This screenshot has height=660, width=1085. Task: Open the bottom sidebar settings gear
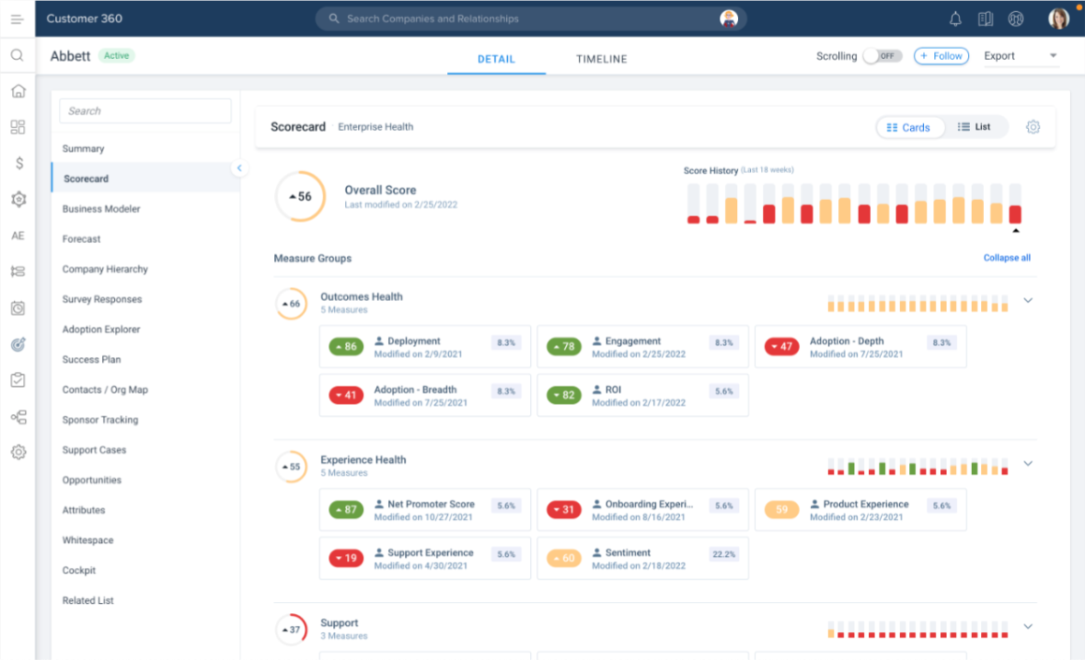point(19,452)
